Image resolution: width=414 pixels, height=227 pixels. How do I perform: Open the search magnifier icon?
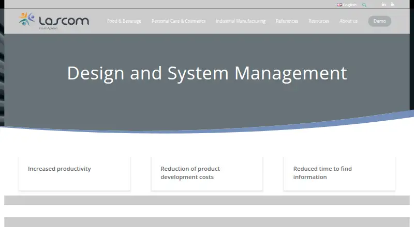pos(364,5)
